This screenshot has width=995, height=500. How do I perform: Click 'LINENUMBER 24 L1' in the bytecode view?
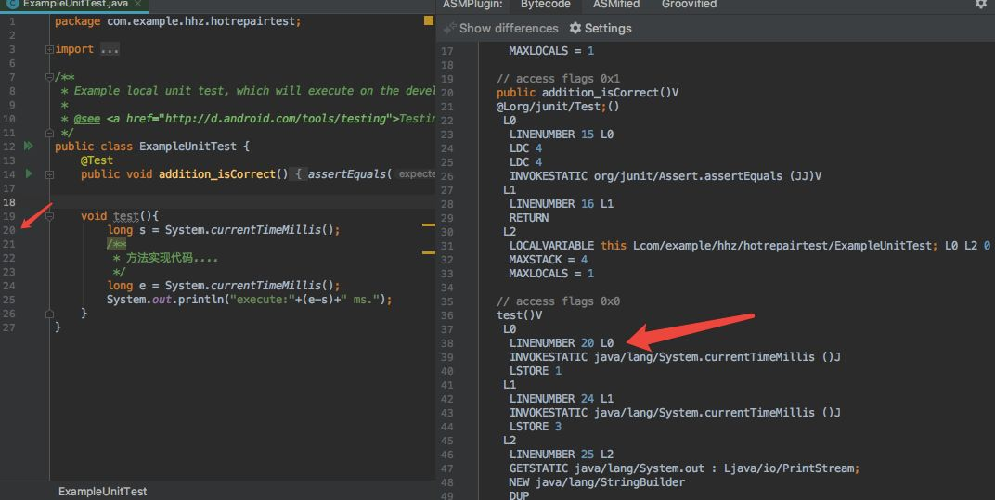561,399
